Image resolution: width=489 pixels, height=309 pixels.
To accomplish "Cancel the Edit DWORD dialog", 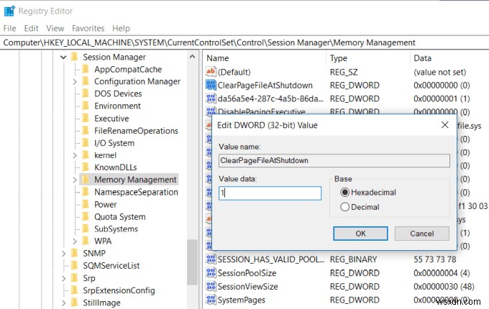I will coord(421,234).
